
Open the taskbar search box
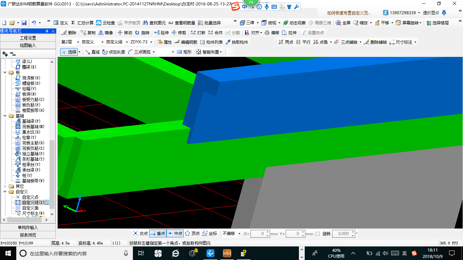pos(74,253)
